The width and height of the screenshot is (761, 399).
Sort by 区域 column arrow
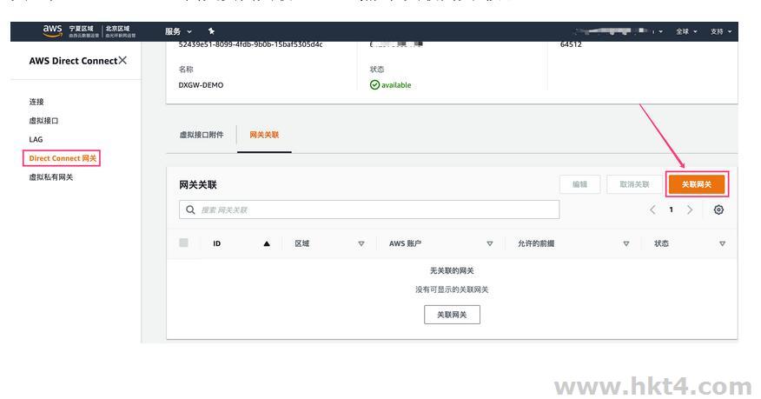361,243
